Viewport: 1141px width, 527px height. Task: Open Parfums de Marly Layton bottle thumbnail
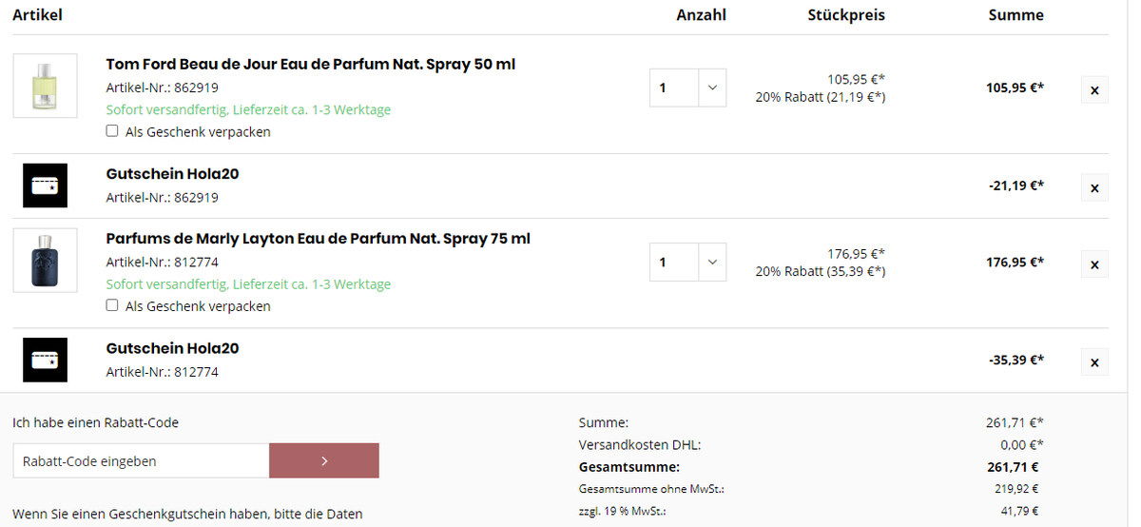(x=46, y=260)
